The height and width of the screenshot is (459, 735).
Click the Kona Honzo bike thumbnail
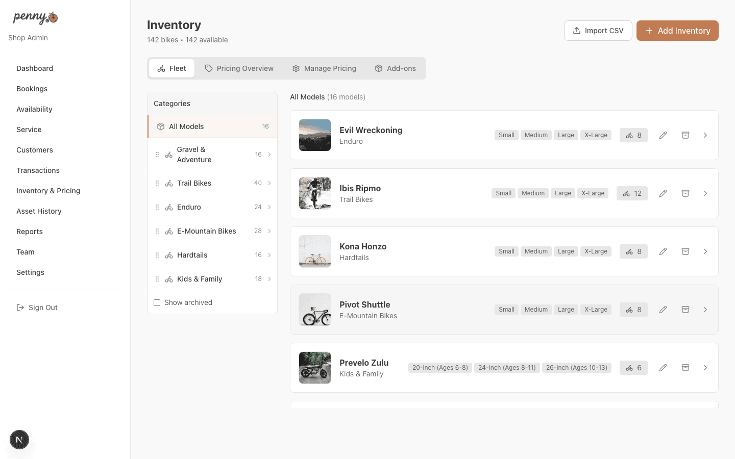coord(314,251)
